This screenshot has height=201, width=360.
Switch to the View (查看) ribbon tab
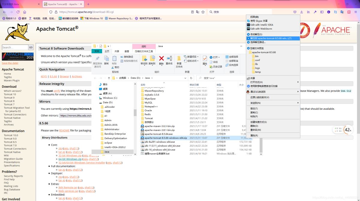tap(127, 51)
